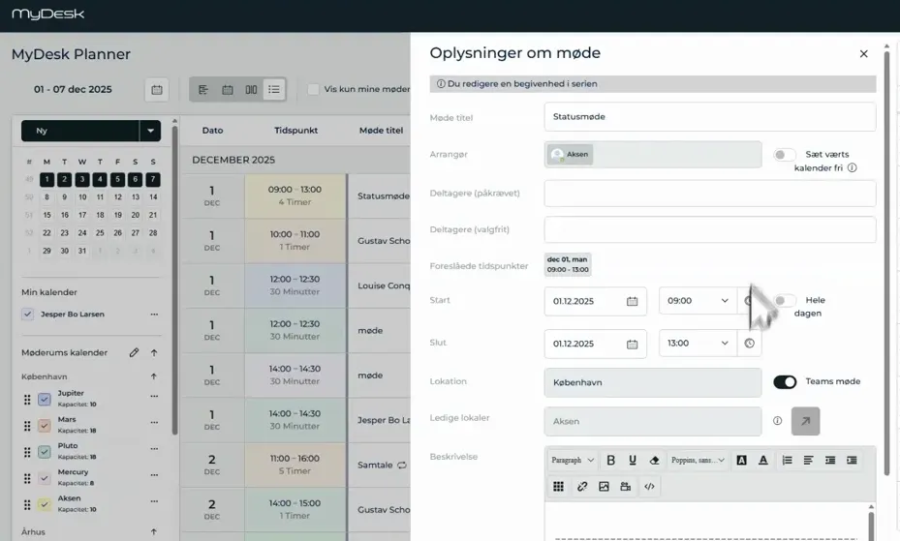Screen dimensions: 900x541
Task: Open Paragraph style dropdown
Action: (x=573, y=461)
